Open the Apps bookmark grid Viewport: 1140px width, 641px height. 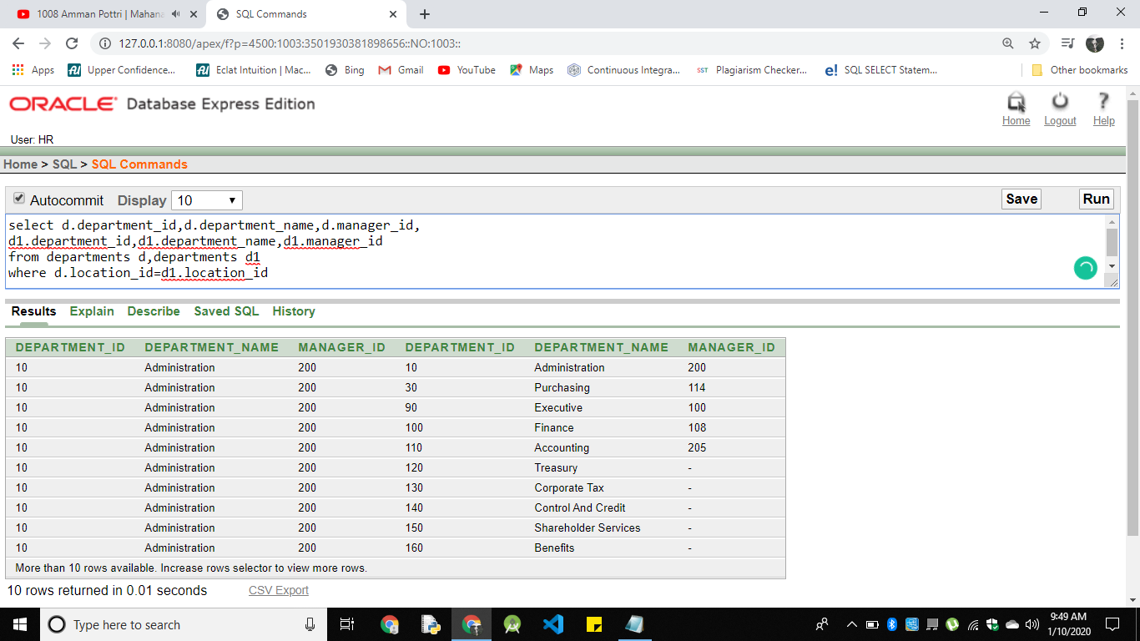click(33, 70)
